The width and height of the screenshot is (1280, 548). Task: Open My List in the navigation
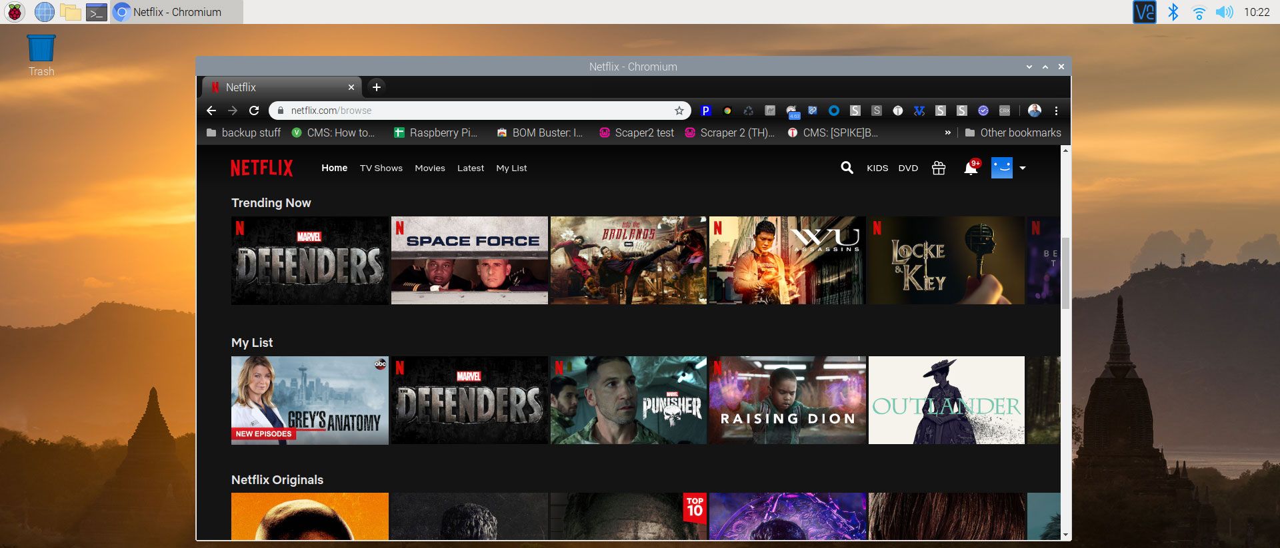point(511,168)
